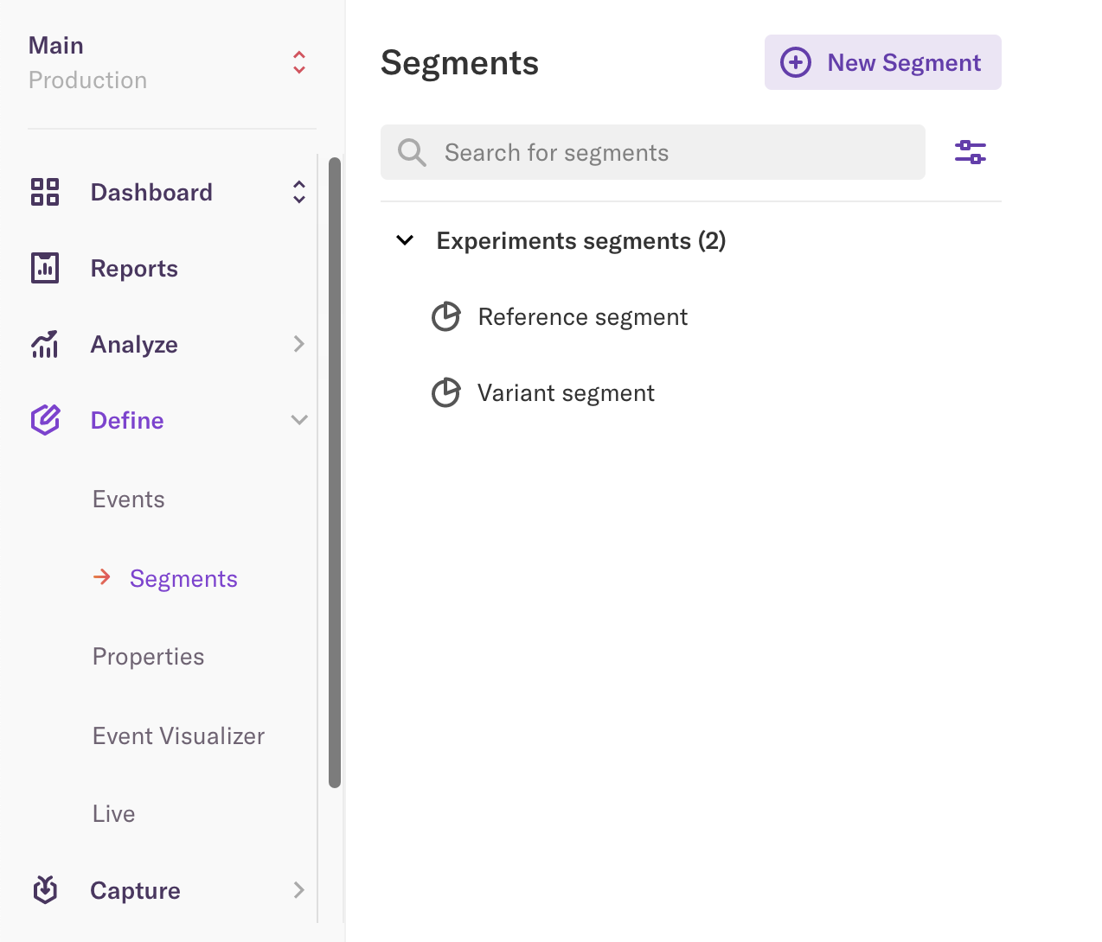Click the Reports chart icon

[45, 268]
